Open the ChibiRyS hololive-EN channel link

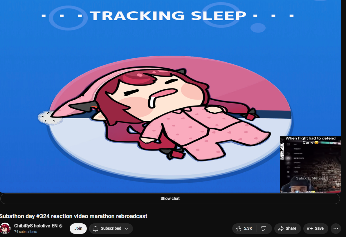coord(36,226)
